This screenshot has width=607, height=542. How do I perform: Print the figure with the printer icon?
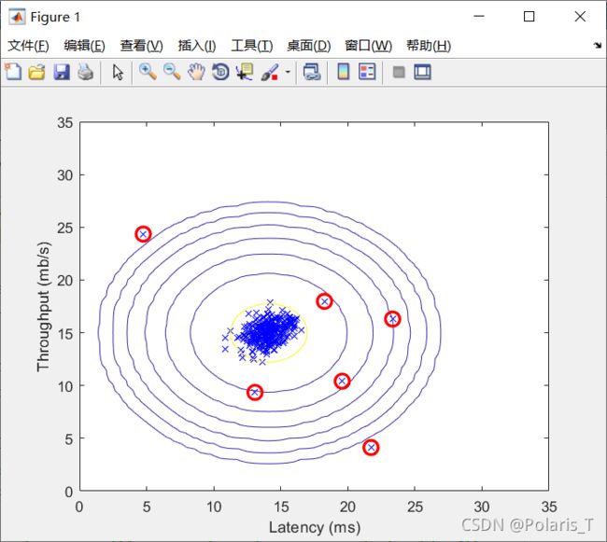click(x=86, y=72)
